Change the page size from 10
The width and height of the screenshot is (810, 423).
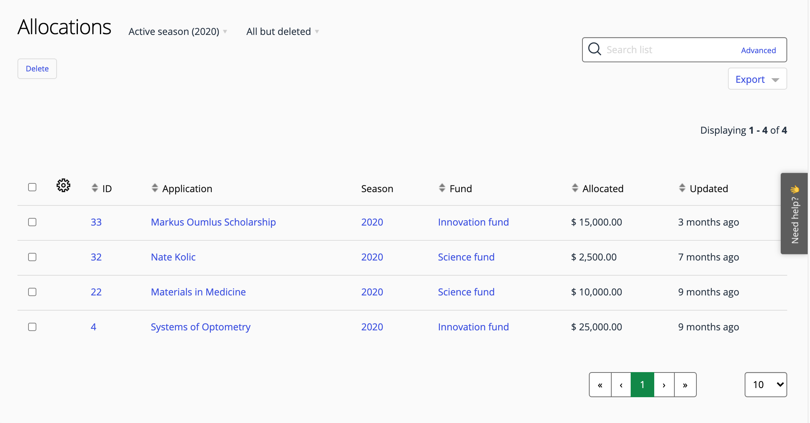point(765,385)
